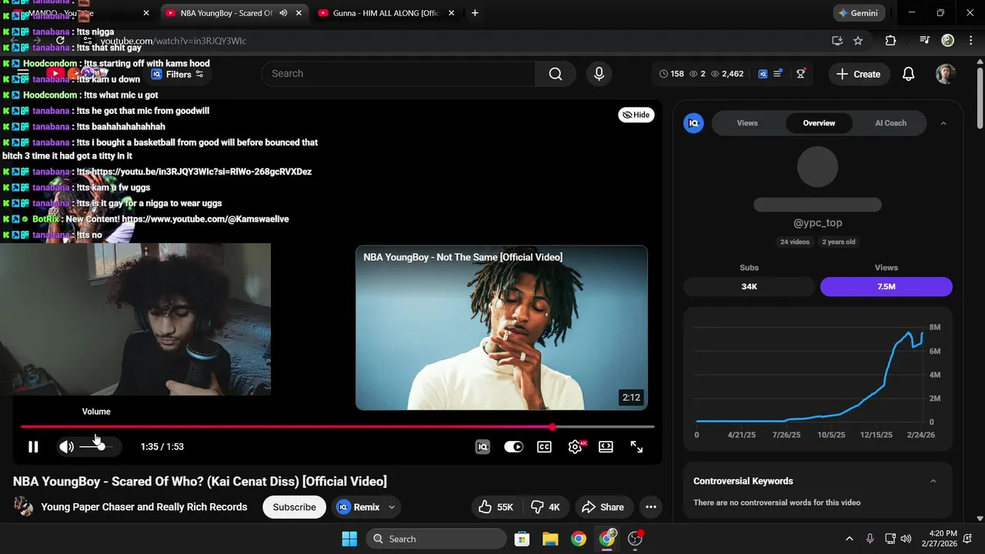Image resolution: width=985 pixels, height=554 pixels.
Task: Start voice search with microphone
Action: click(599, 74)
